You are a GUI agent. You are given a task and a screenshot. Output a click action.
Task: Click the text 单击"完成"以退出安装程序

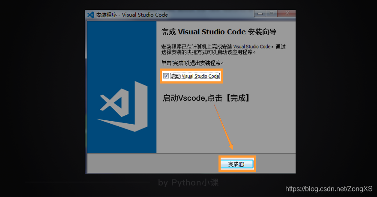192,63
